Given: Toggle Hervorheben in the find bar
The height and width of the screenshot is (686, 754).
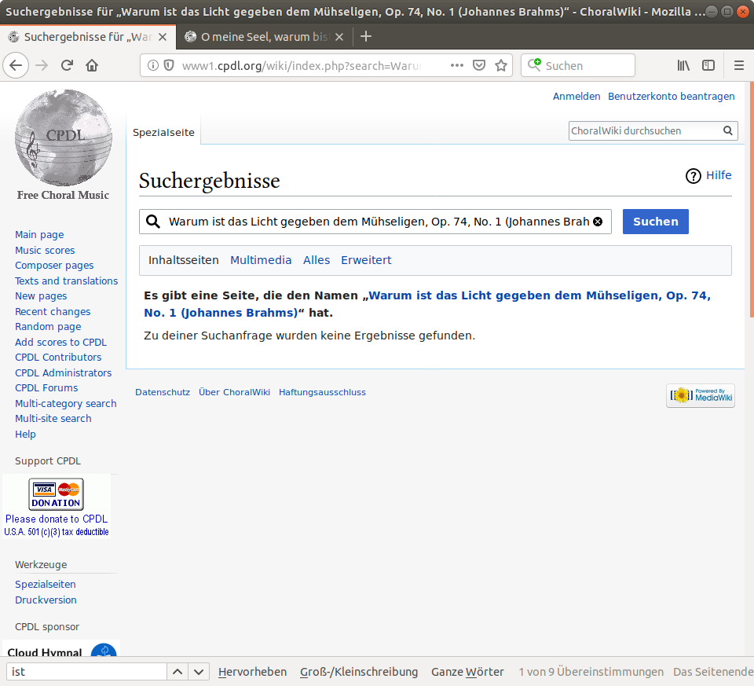Looking at the screenshot, I should pos(252,672).
